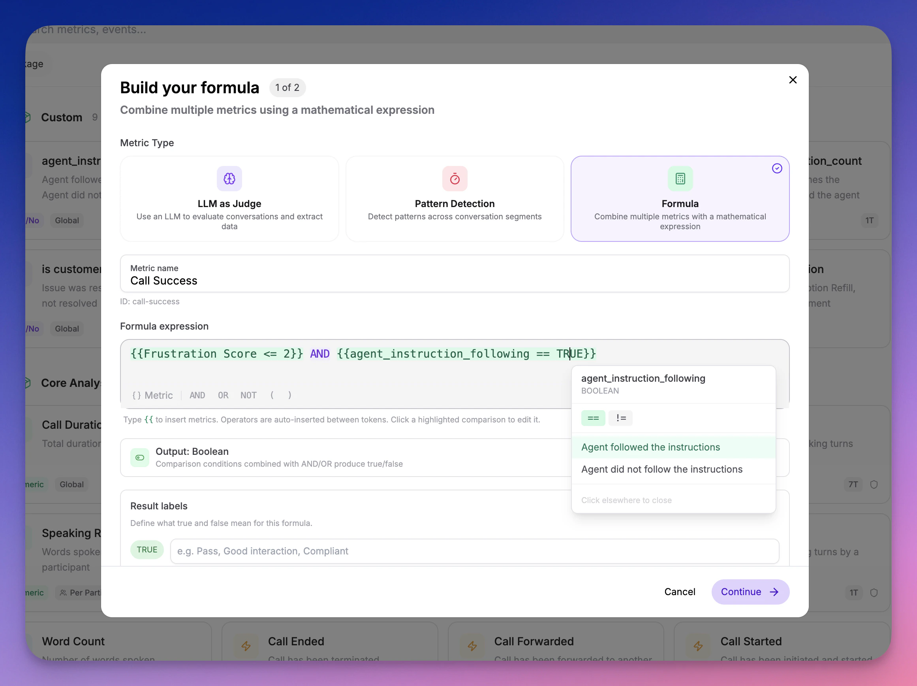Image resolution: width=917 pixels, height=686 pixels.
Task: Click the Metric name input field
Action: [x=455, y=281]
